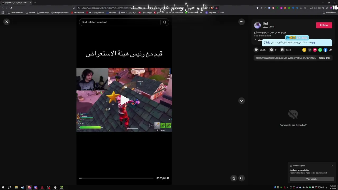Open the All Bookmarks folder

[x=330, y=12]
